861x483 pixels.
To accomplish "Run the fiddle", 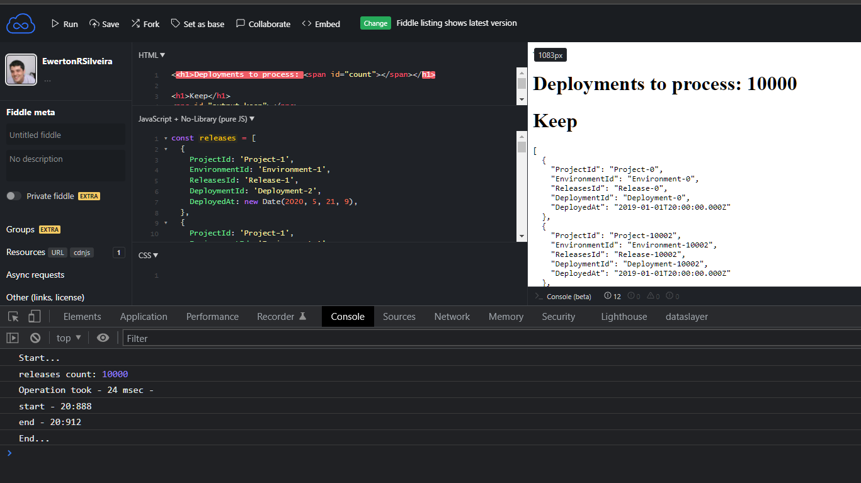I will tap(64, 24).
